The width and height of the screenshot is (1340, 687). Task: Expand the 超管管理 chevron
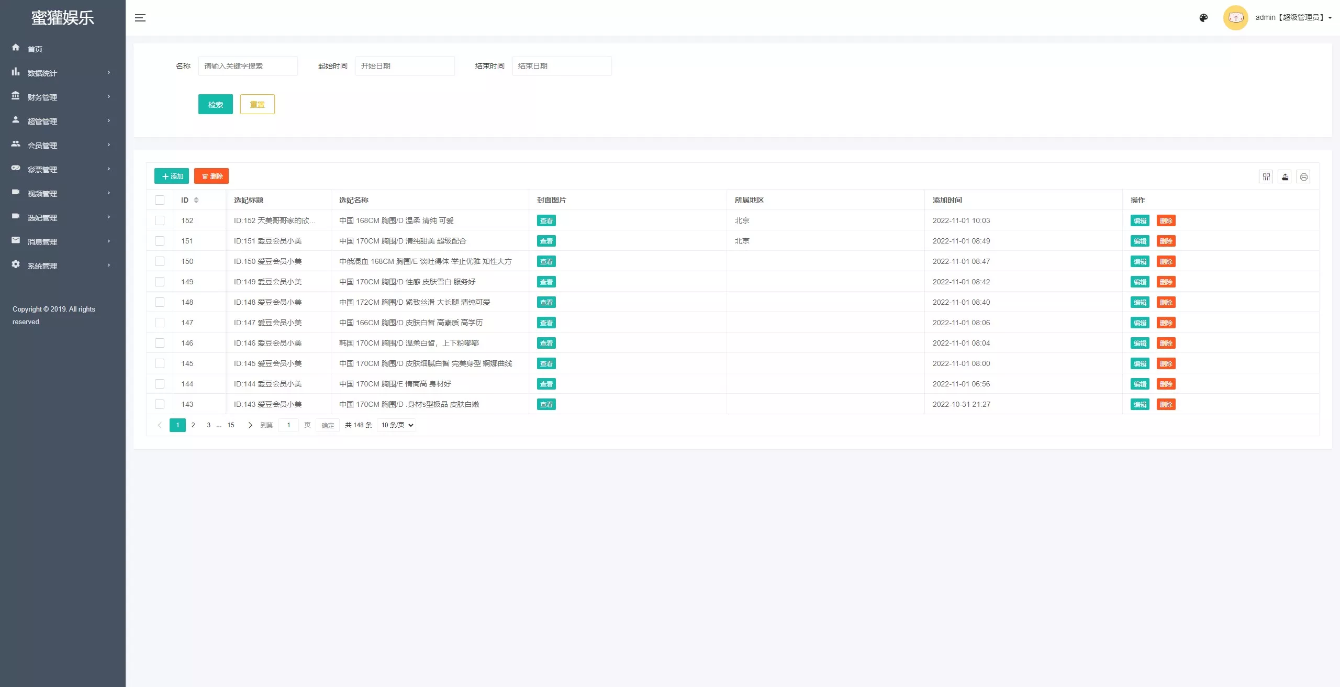[x=109, y=121]
